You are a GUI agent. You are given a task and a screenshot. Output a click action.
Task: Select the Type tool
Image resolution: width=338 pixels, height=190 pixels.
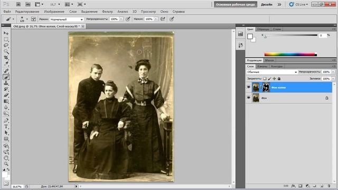click(x=6, y=127)
